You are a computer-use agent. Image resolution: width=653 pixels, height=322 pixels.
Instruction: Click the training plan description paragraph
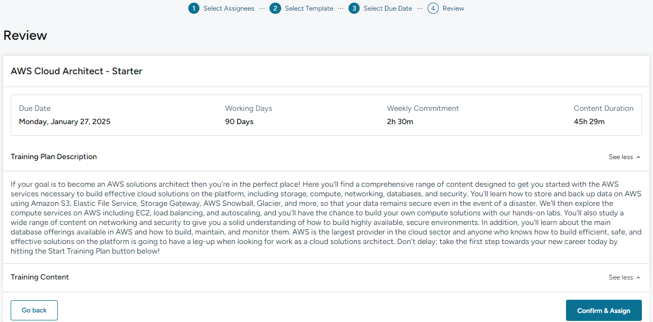pos(326,218)
